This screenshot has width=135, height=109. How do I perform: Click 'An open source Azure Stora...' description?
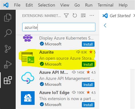point(67,58)
